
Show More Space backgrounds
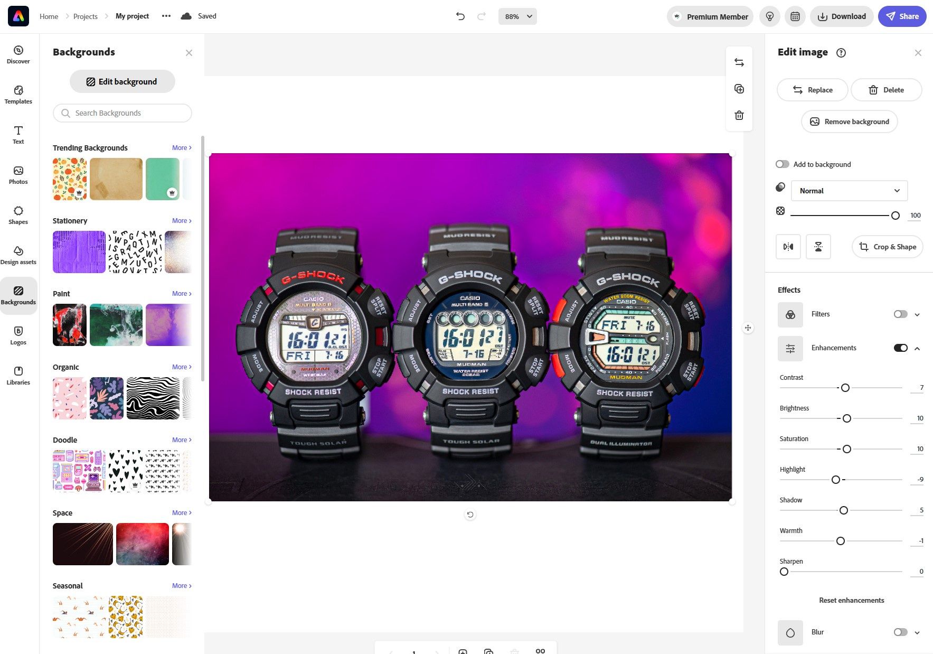(182, 513)
